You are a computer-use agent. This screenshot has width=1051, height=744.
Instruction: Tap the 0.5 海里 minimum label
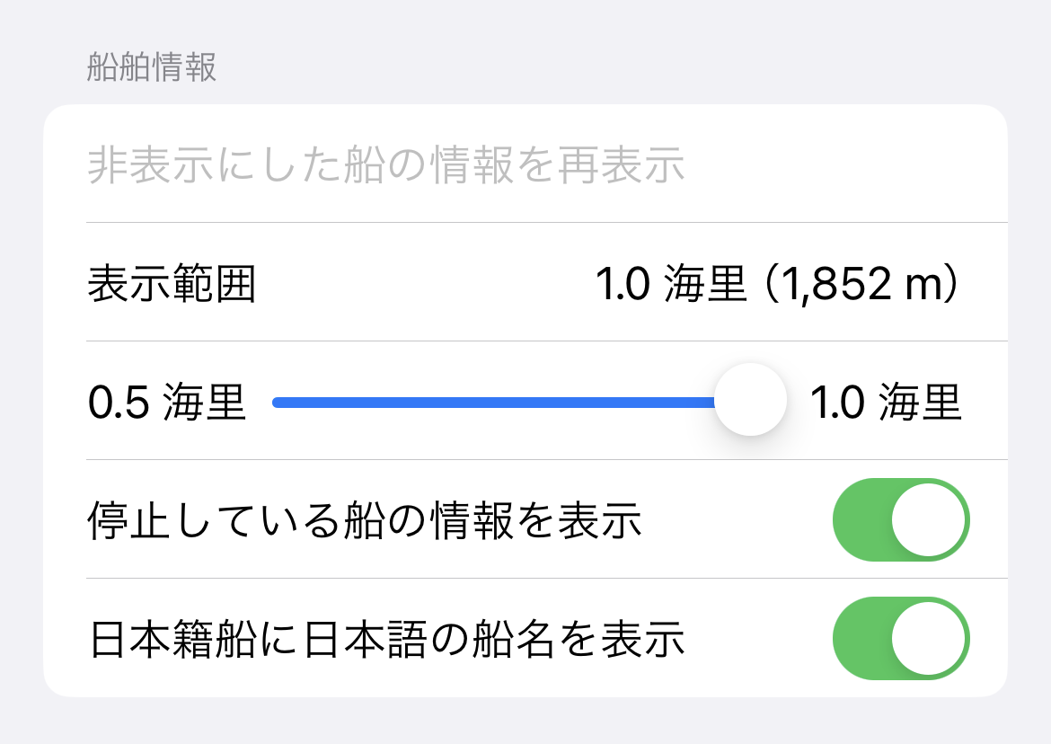coord(167,403)
